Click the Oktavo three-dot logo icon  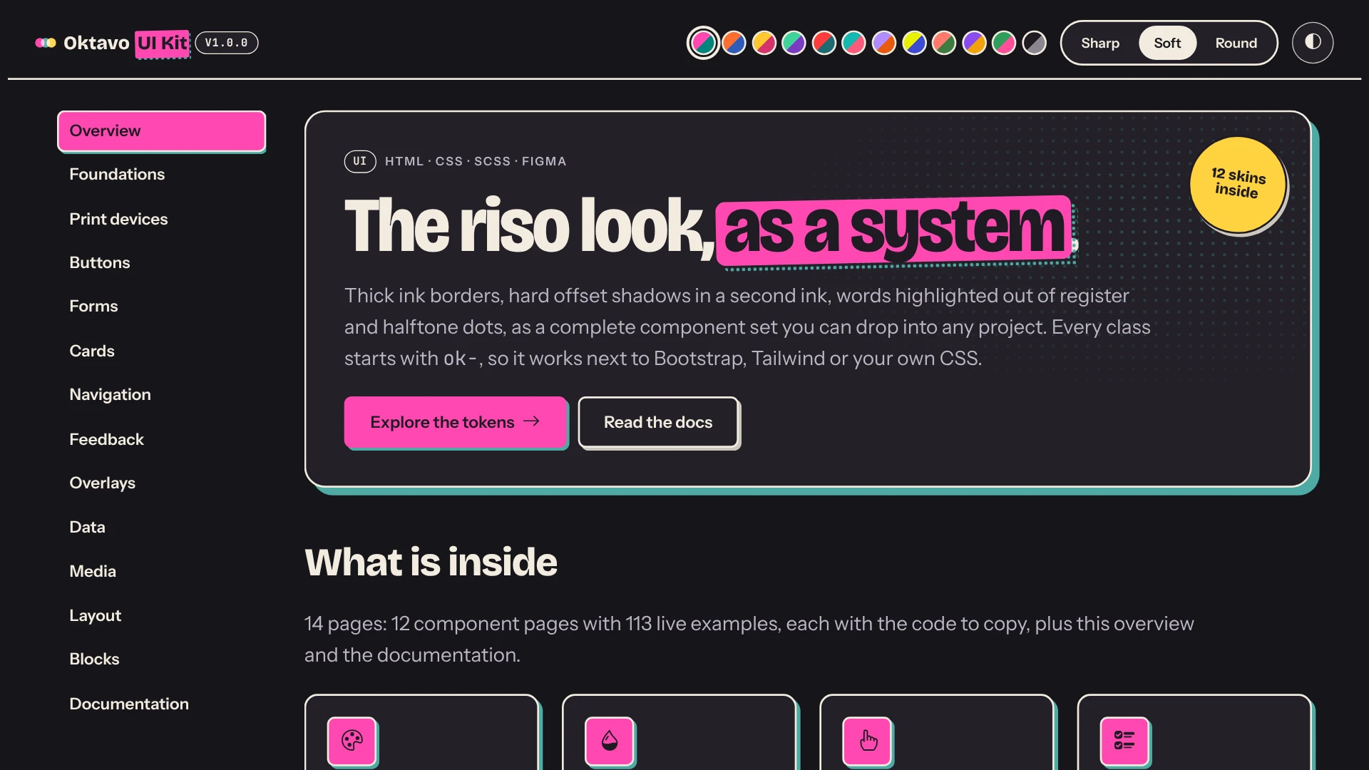[46, 43]
